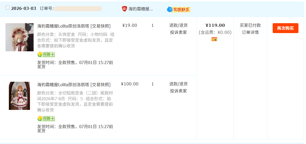Click the credit card payment icon
Image resolution: width=306 pixels, height=144 pixels.
tap(214, 39)
